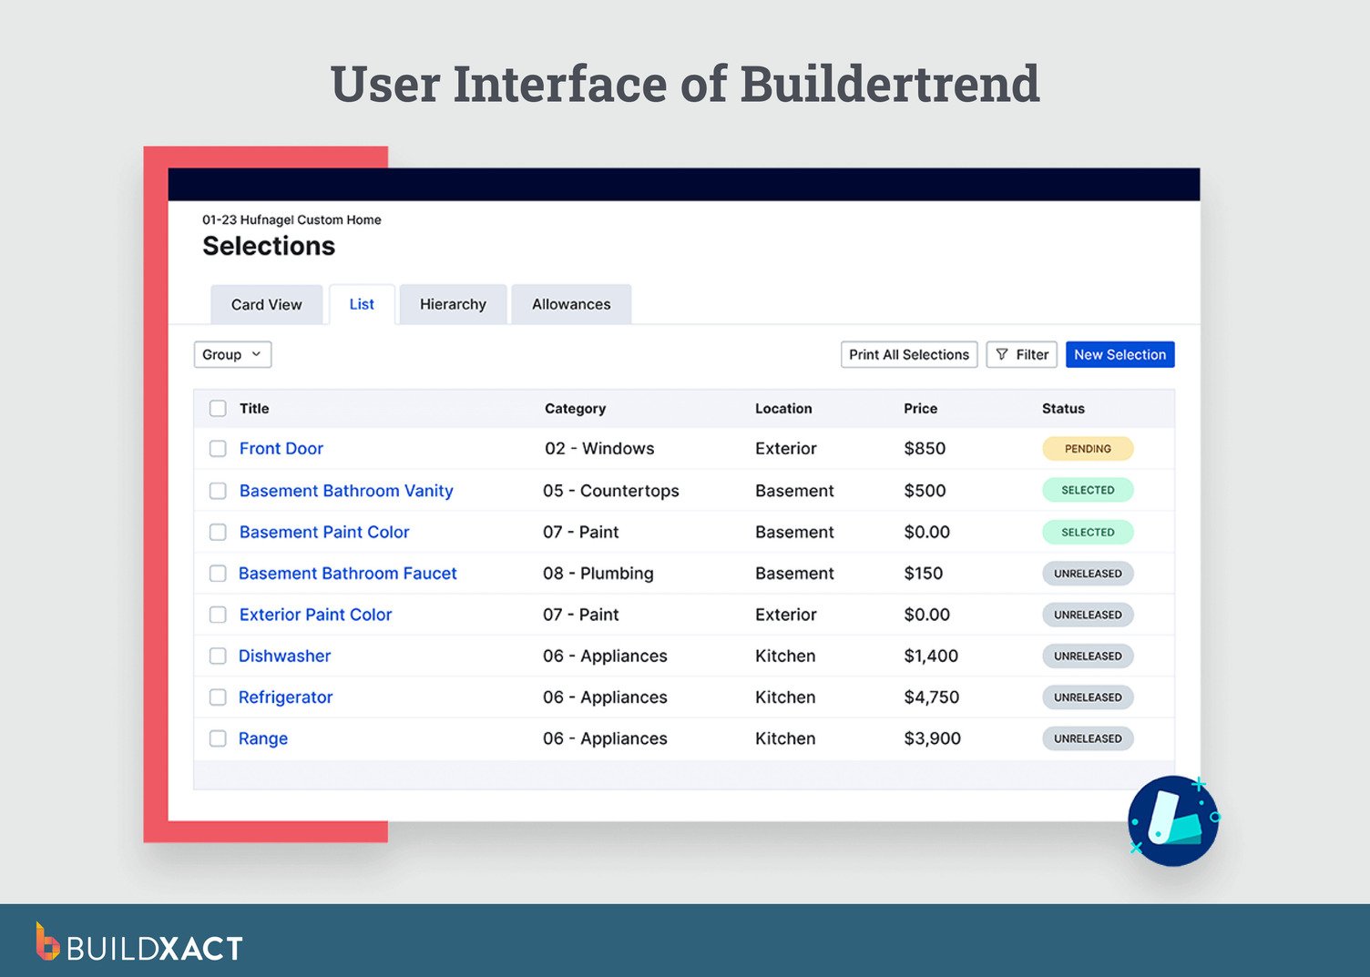
Task: Open the Hierarchy tab
Action: (453, 304)
